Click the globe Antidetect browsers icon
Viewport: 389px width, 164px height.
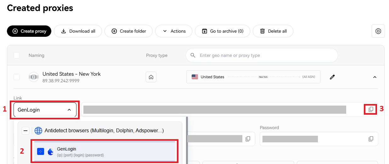coord(38,131)
